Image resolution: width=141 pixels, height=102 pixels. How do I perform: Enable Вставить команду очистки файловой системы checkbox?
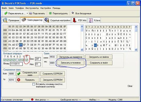[34, 84]
